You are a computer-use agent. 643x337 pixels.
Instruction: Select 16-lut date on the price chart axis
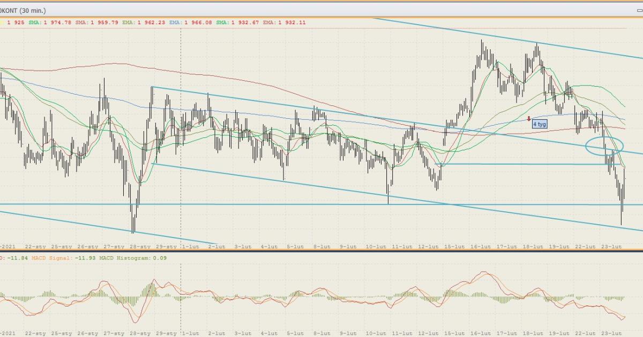coord(480,247)
